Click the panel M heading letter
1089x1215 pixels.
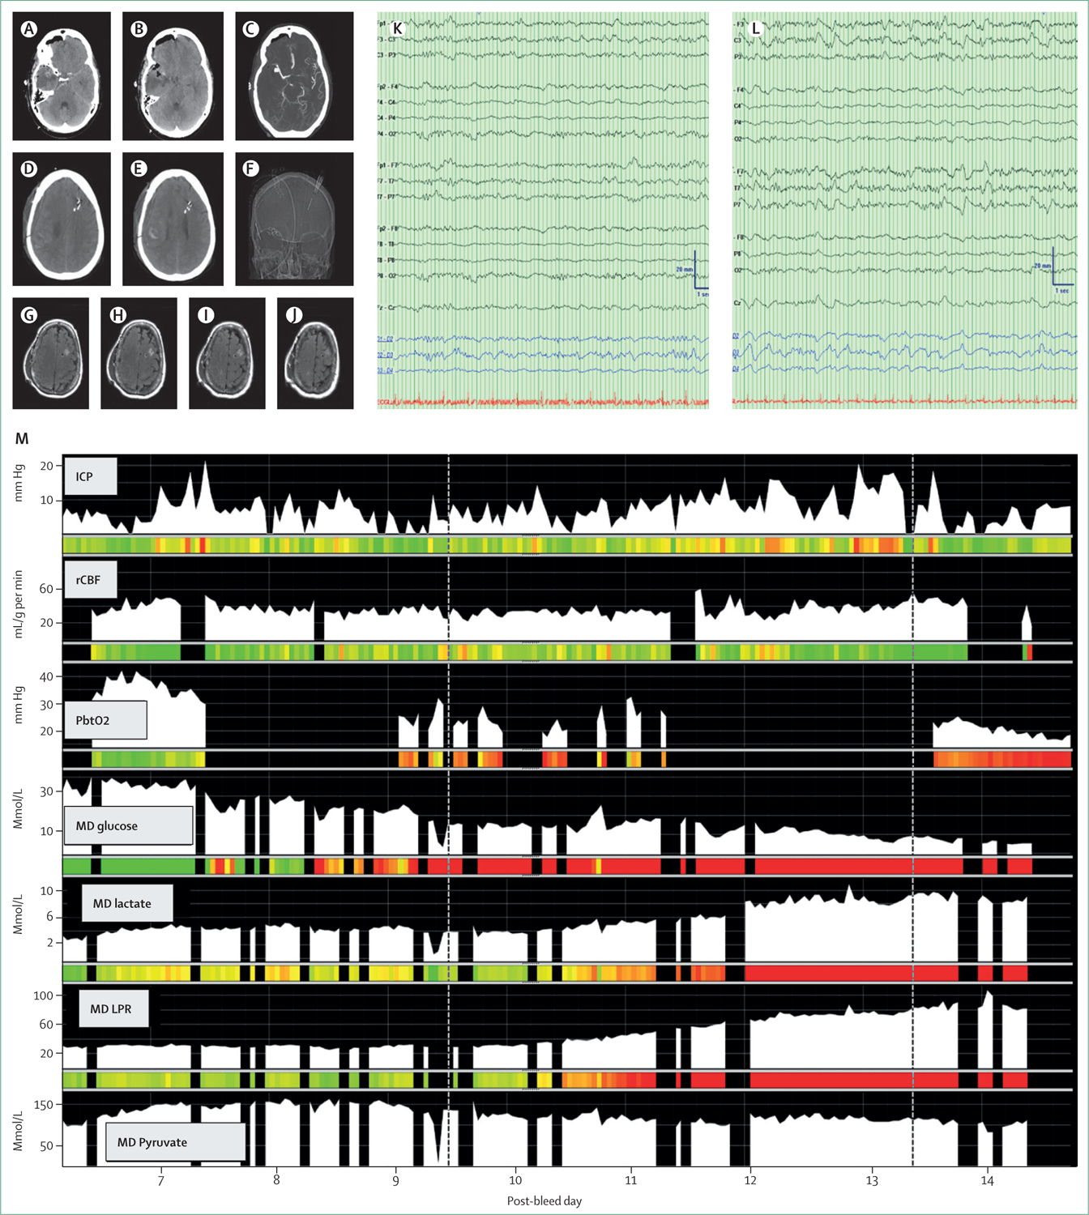[22, 439]
